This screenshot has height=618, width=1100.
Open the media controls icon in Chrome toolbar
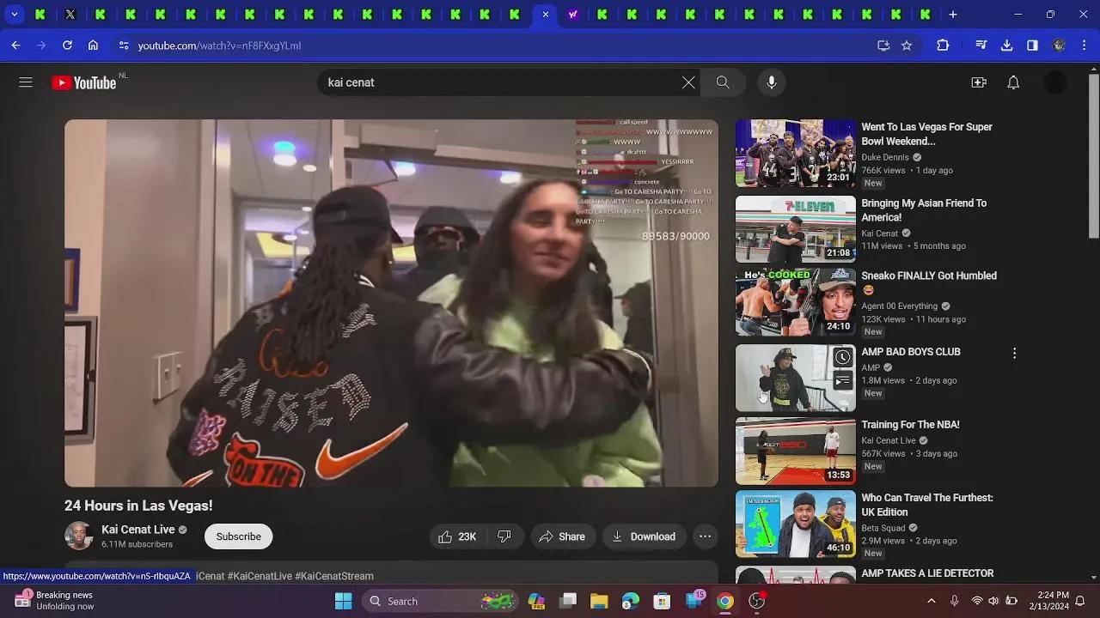[x=981, y=45]
